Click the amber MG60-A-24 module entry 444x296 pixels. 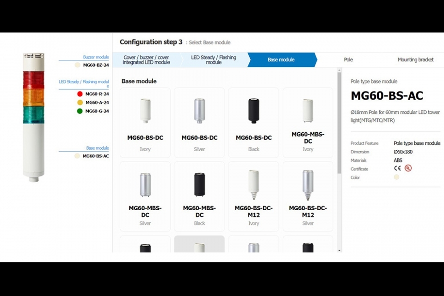[93, 102]
